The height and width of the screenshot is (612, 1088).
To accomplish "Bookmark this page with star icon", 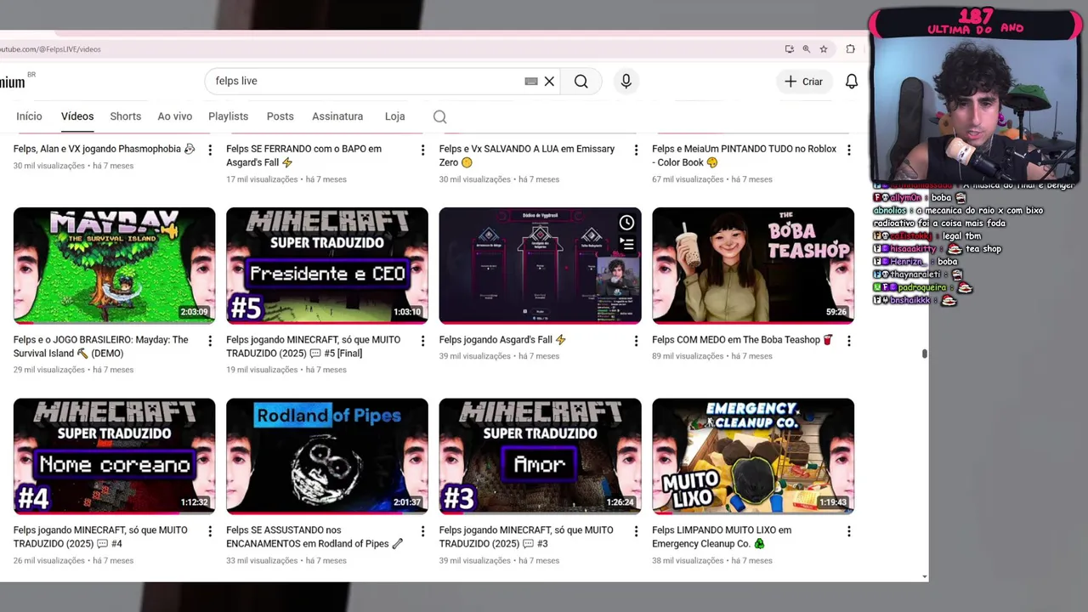I will click(824, 49).
